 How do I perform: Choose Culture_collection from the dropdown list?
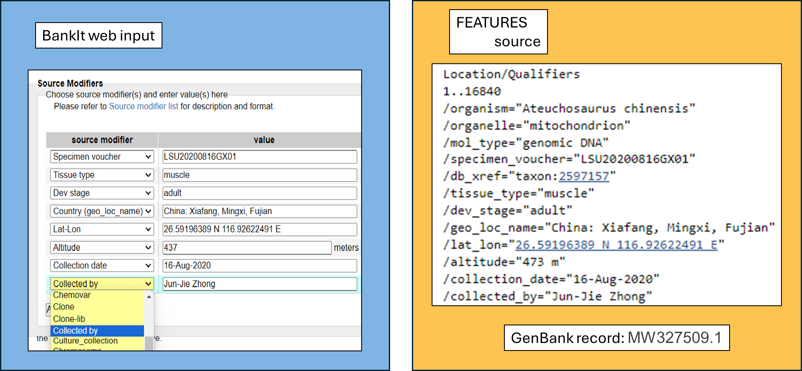(97, 341)
